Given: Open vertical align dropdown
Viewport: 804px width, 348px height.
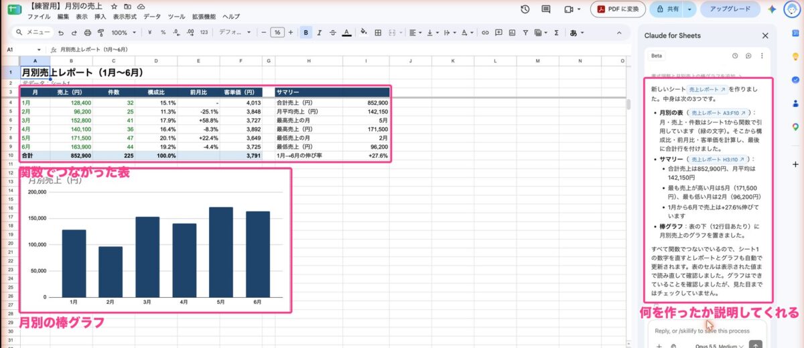Looking at the screenshot, I should [432, 32].
